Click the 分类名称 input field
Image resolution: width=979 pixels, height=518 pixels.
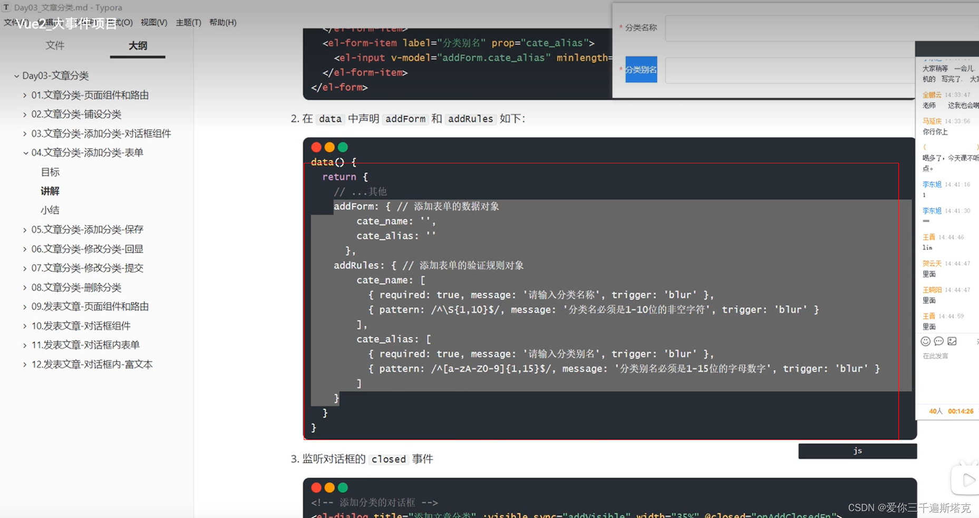pos(822,28)
